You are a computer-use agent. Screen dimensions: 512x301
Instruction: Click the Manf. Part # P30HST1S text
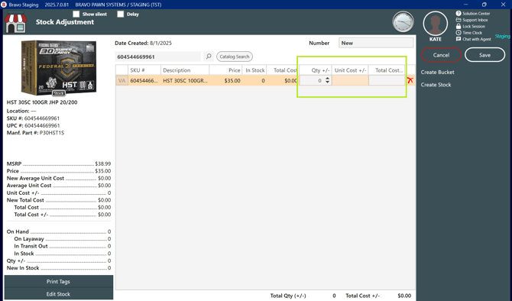(x=36, y=133)
